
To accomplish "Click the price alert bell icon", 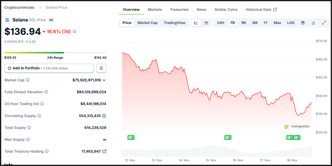I will tap(101, 68).
